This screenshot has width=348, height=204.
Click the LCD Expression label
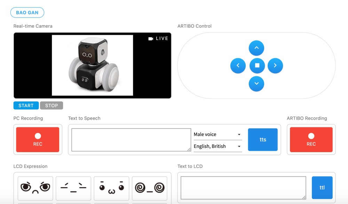coord(30,166)
